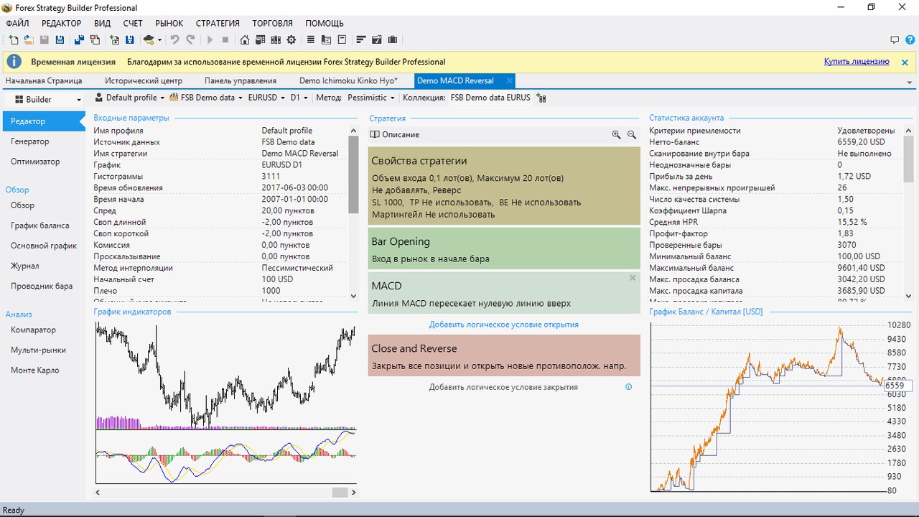Click the indicator chart horizontal scrollbar thumb

[340, 493]
